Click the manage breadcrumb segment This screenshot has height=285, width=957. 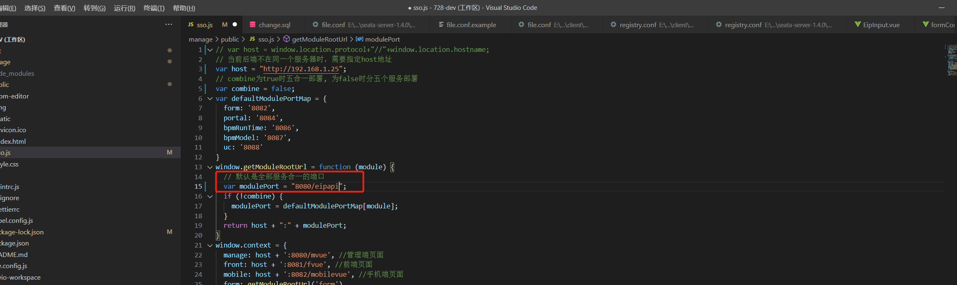pyautogui.click(x=201, y=40)
